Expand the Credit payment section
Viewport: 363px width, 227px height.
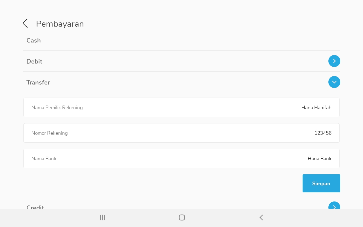pyautogui.click(x=334, y=206)
